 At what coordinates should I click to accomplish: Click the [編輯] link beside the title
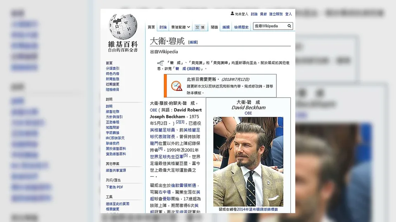pos(193,42)
